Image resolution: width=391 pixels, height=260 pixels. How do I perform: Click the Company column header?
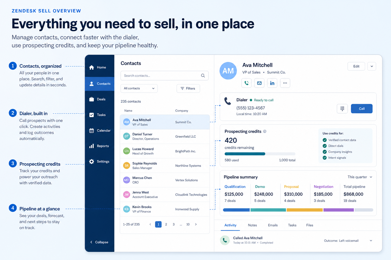[182, 111]
